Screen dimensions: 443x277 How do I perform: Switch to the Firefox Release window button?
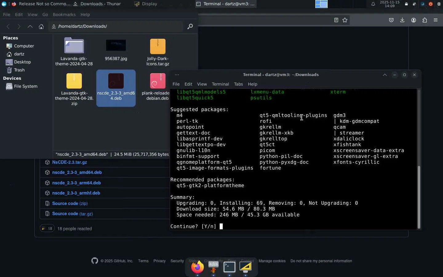(x=41, y=4)
